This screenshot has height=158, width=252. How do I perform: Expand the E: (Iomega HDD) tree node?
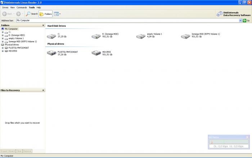click(x=3, y=35)
